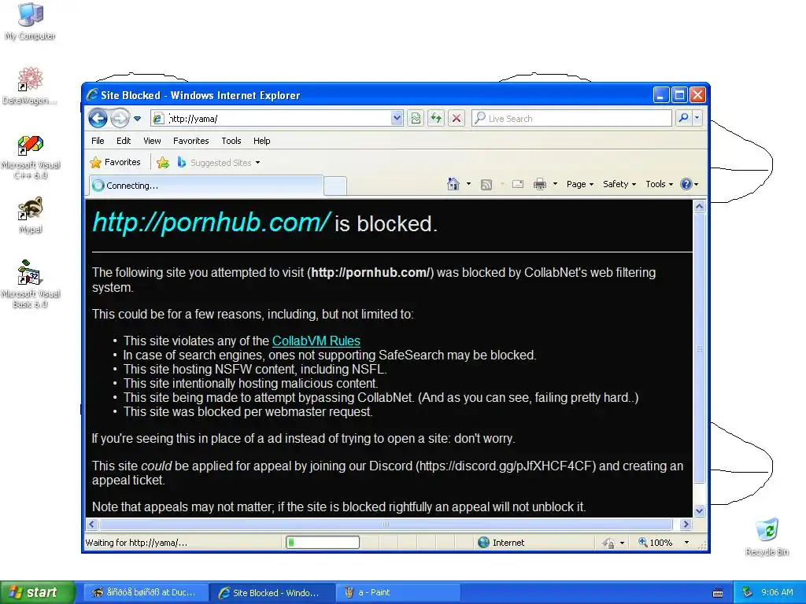
Task: Click the horizontal scroll right arrow
Action: click(686, 525)
